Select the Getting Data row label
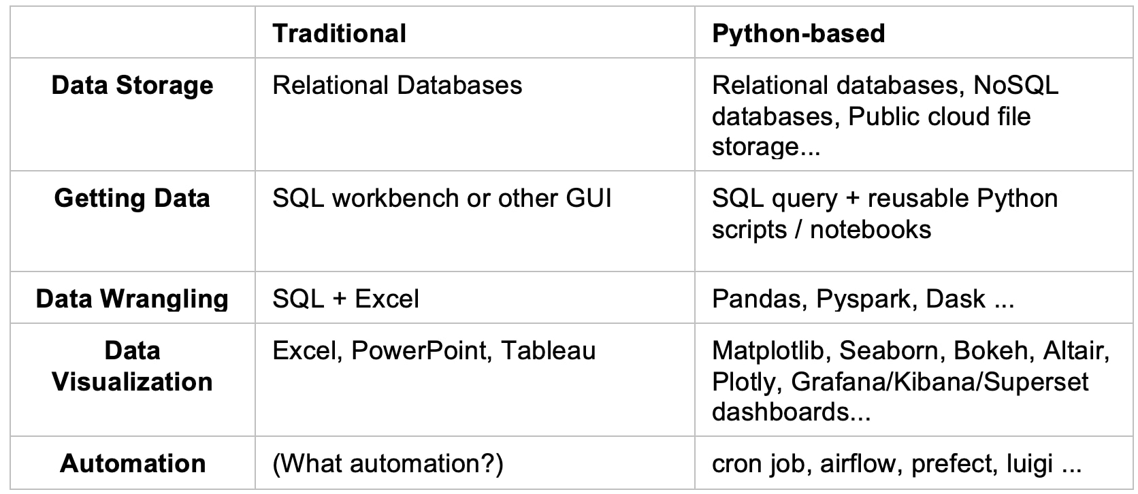The width and height of the screenshot is (1138, 494). tap(132, 199)
